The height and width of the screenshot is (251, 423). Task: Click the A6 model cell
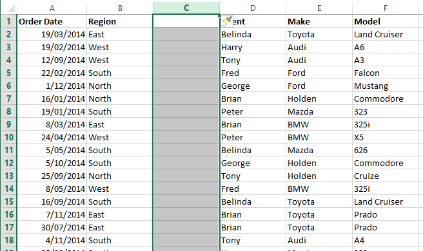[386, 47]
